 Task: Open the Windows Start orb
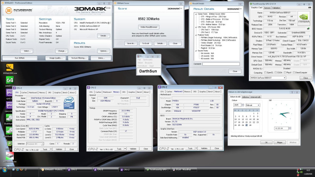coord(4,170)
